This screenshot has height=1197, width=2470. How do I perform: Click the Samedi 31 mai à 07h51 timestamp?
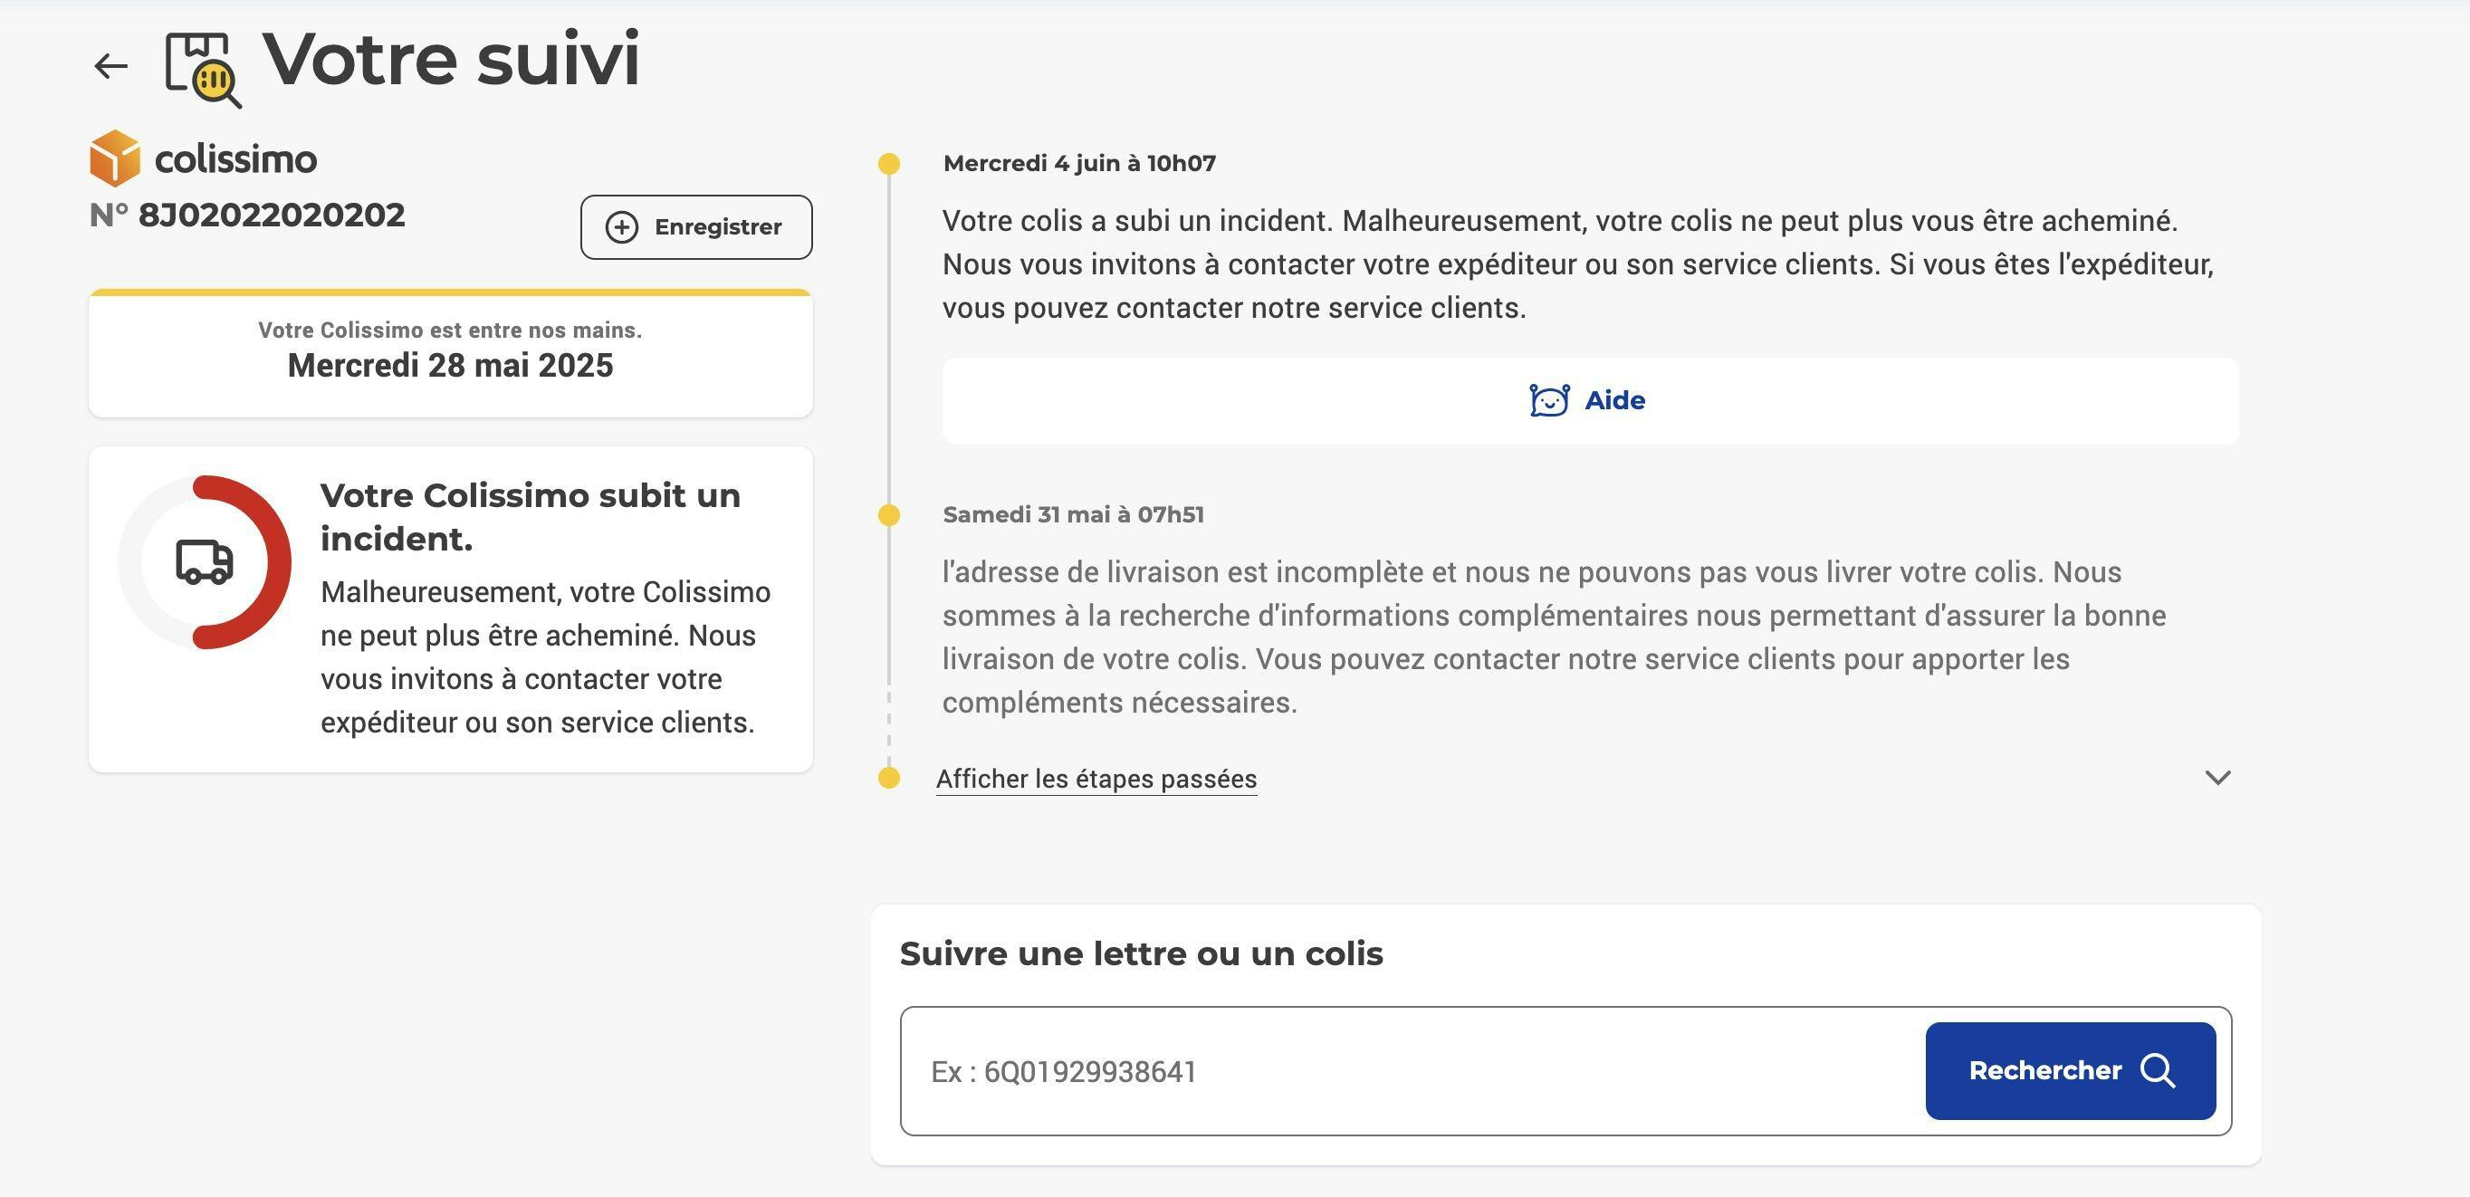click(x=1073, y=515)
